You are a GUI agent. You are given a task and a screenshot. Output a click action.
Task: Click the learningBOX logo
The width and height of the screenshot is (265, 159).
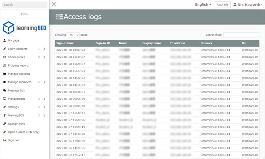(24, 28)
